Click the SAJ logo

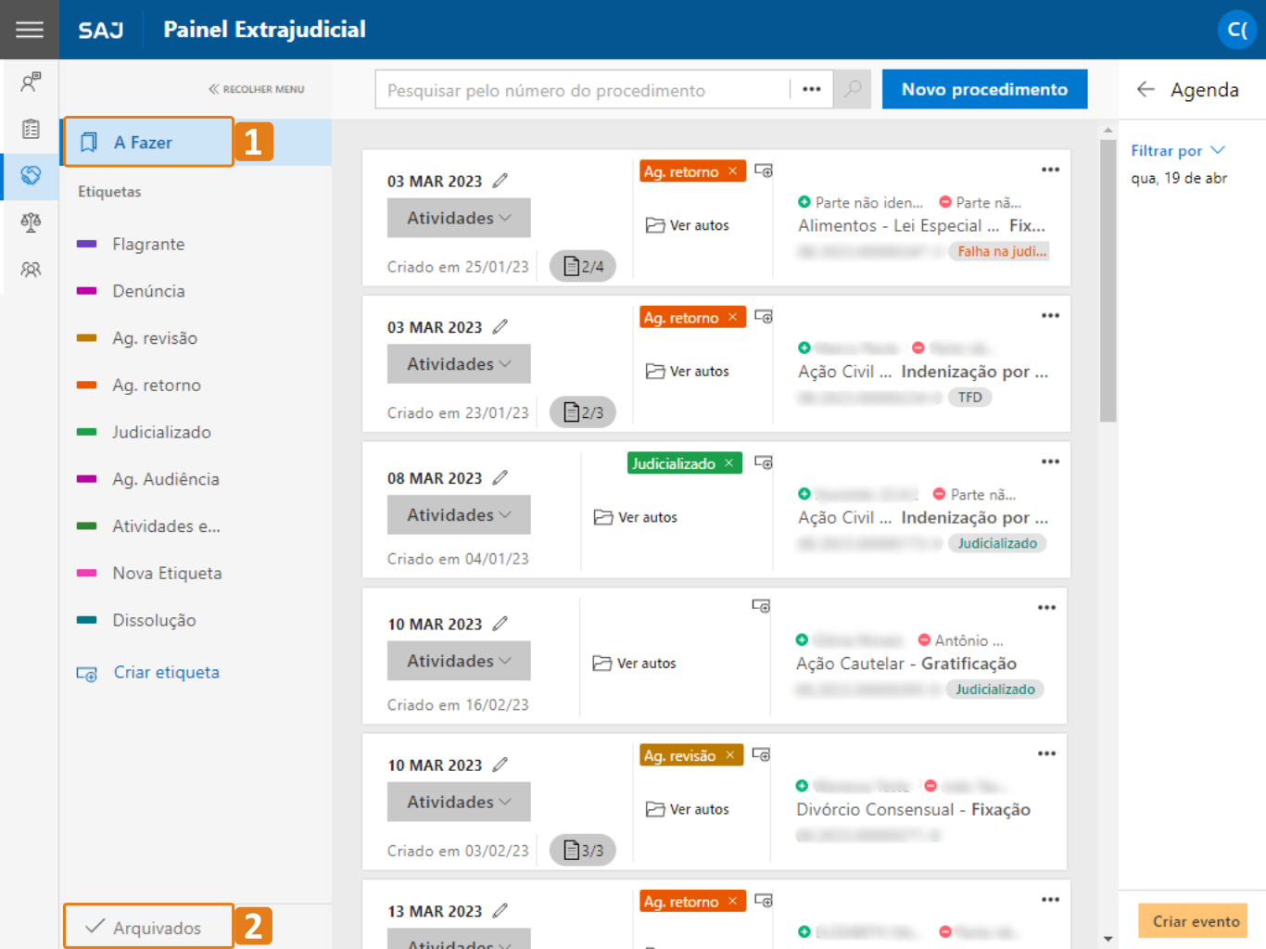click(x=101, y=30)
